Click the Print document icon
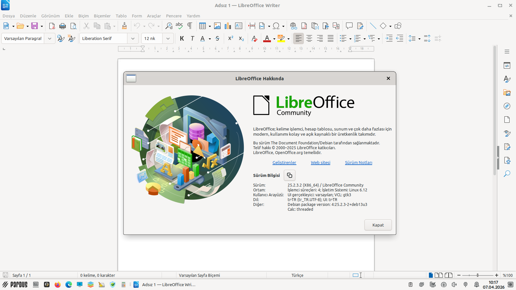The width and height of the screenshot is (516, 290). pos(63,26)
